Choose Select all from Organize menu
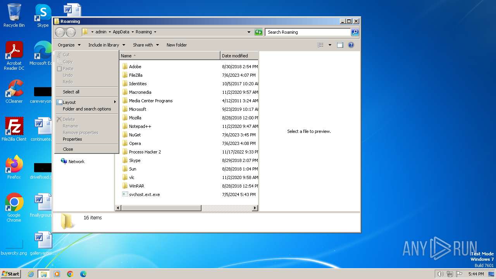 (x=71, y=92)
